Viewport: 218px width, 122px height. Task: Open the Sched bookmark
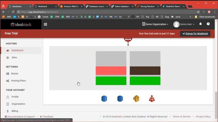coord(43,17)
